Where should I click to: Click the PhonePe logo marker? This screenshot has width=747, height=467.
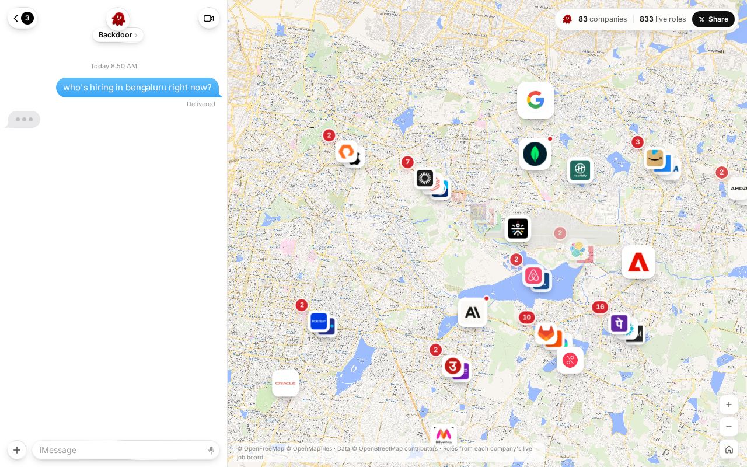pyautogui.click(x=619, y=323)
